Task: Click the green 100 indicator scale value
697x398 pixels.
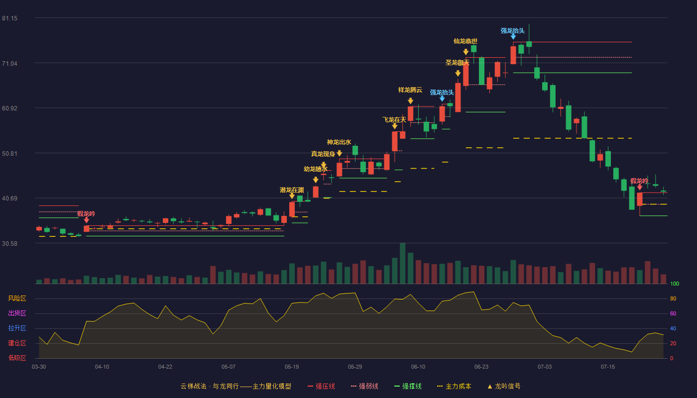Action: tap(675, 284)
